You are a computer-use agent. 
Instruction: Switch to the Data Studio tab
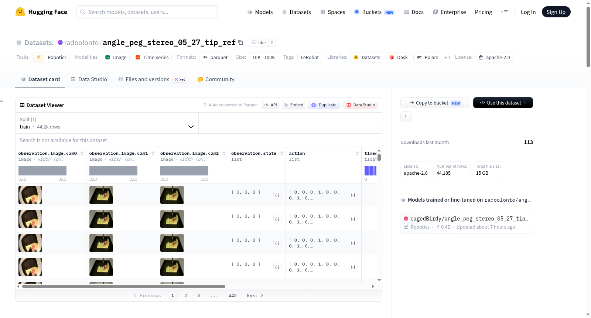point(89,79)
